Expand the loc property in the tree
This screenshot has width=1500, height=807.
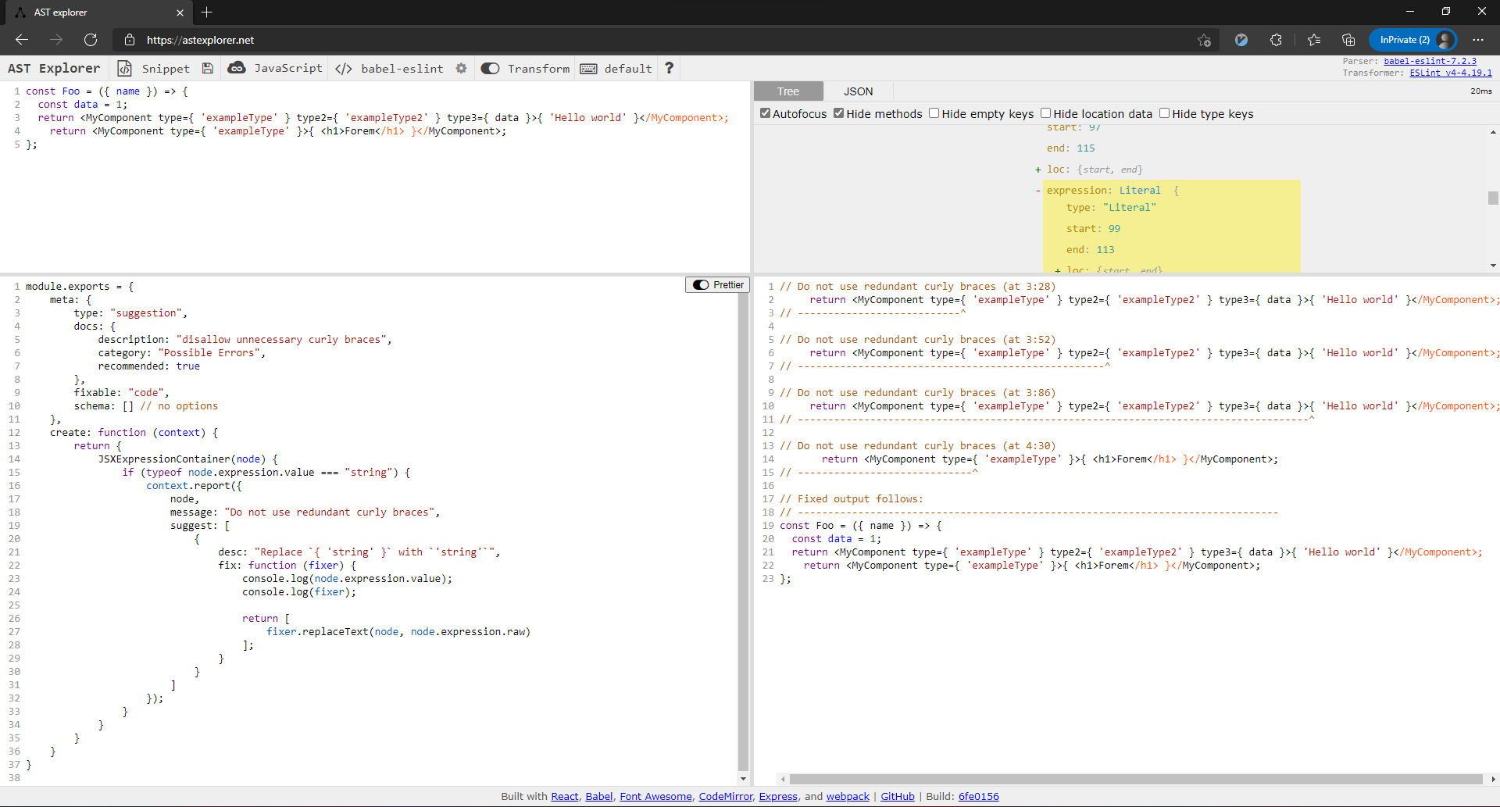click(1037, 169)
